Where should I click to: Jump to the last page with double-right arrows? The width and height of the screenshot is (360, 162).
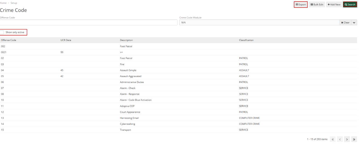point(354,139)
